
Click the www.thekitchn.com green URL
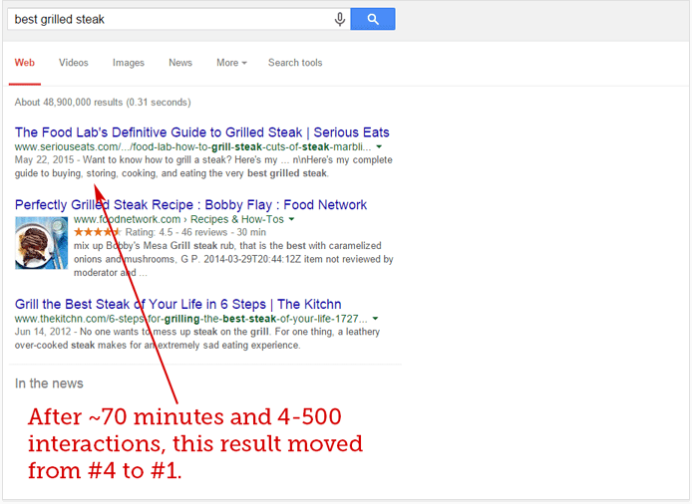(x=191, y=319)
